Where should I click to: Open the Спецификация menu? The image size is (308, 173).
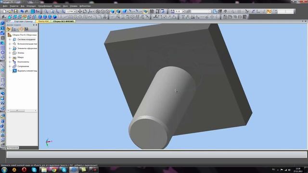[x=45, y=6]
